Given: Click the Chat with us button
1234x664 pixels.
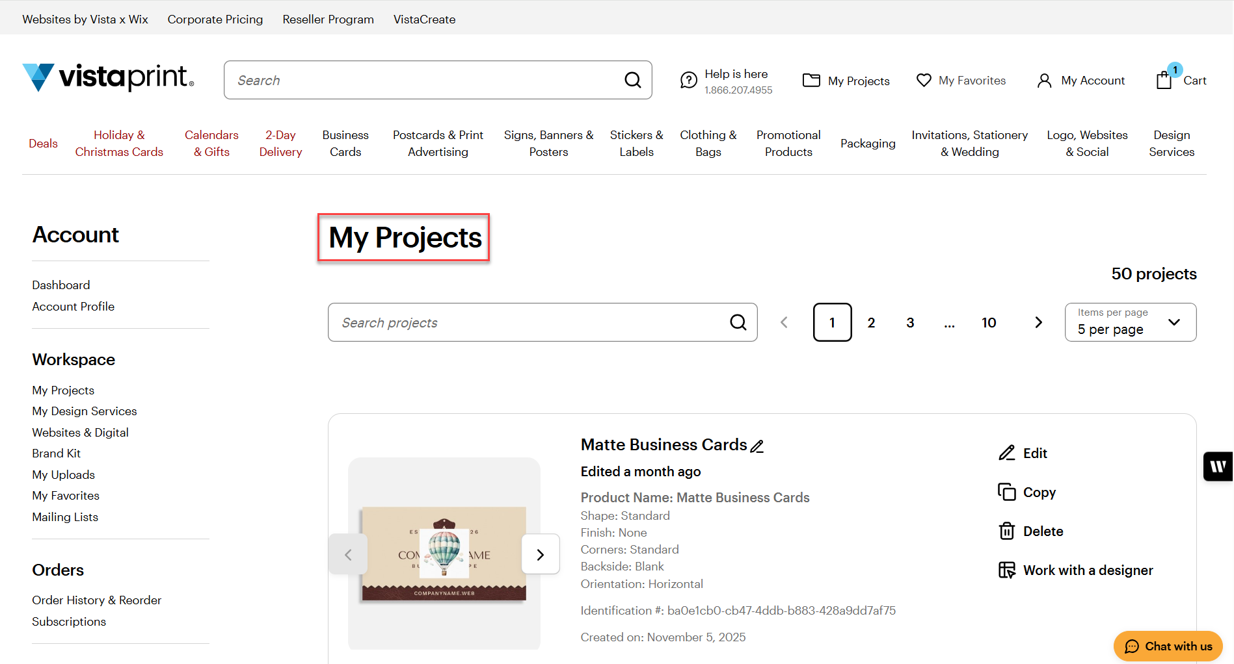Looking at the screenshot, I should (x=1168, y=646).
